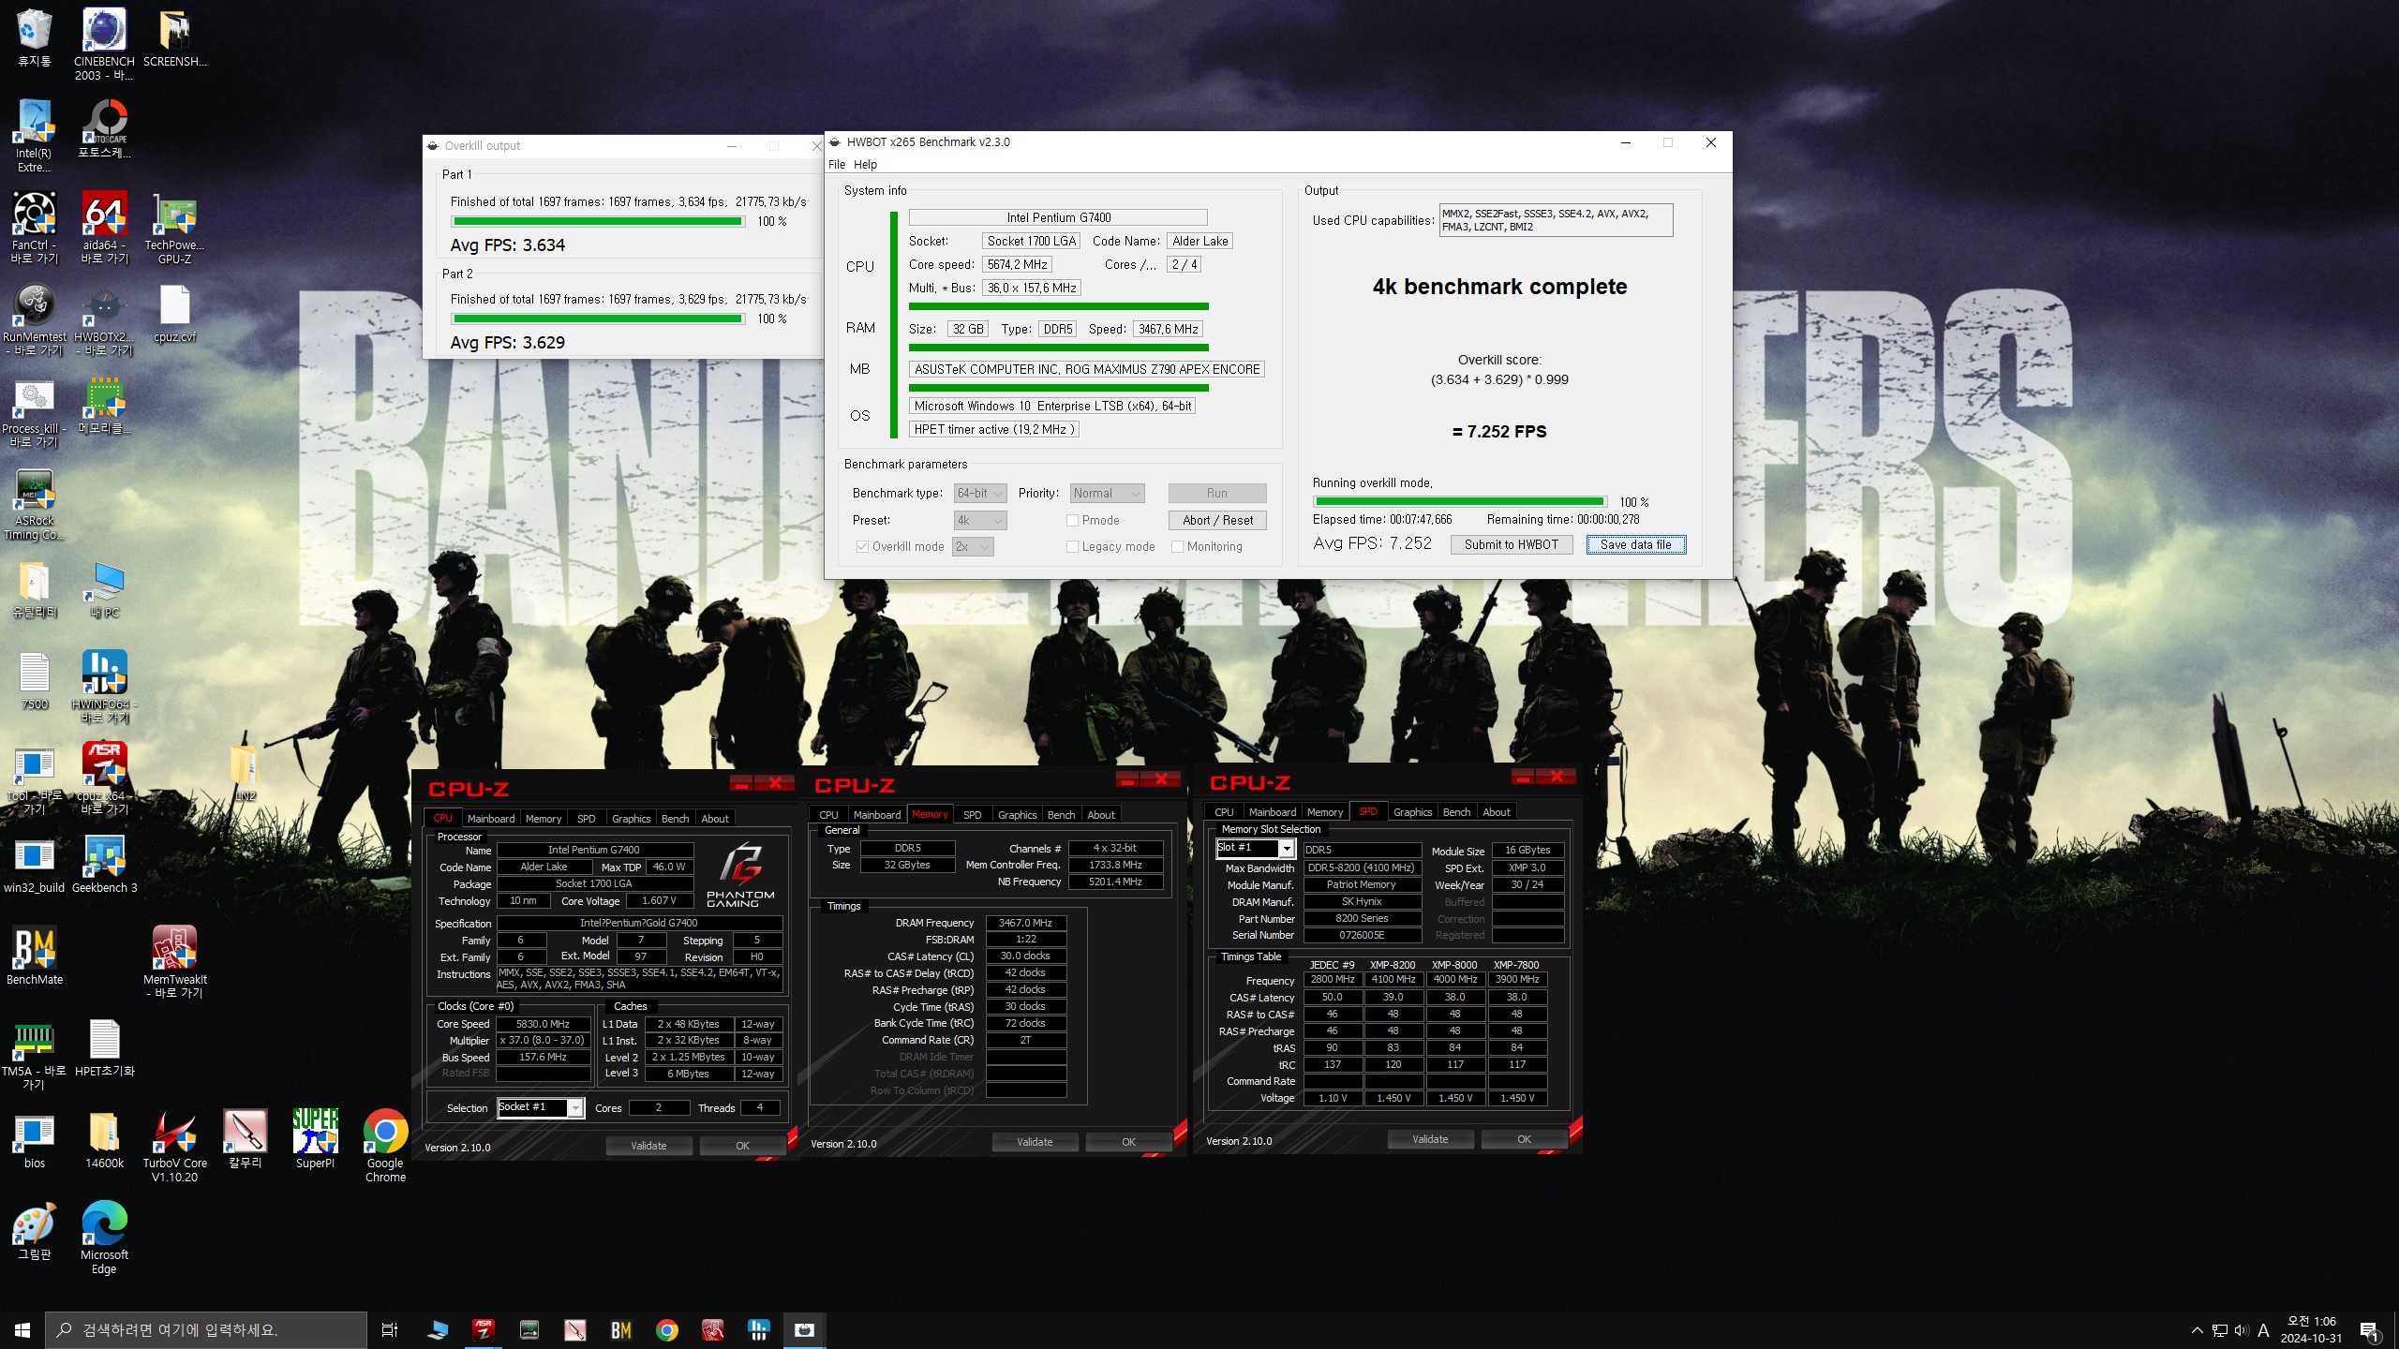
Task: Click Validate in left CPU-Z window
Action: point(648,1145)
